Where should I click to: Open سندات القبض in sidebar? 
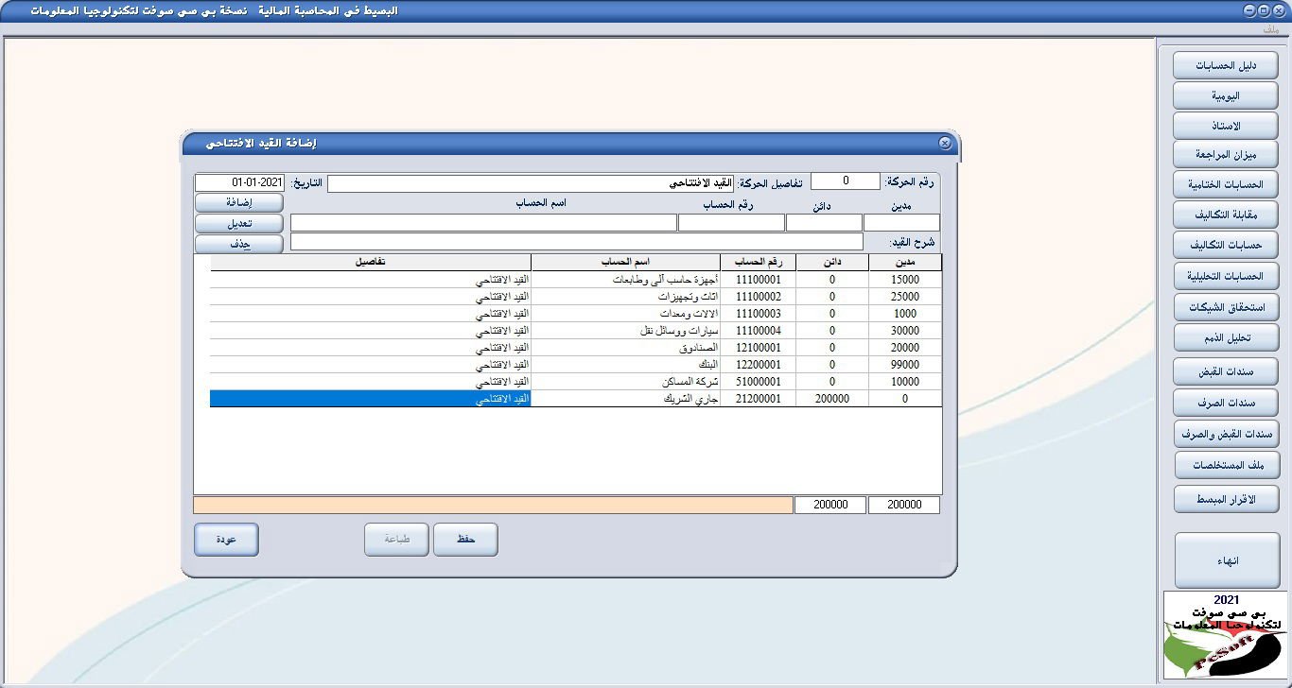1226,372
